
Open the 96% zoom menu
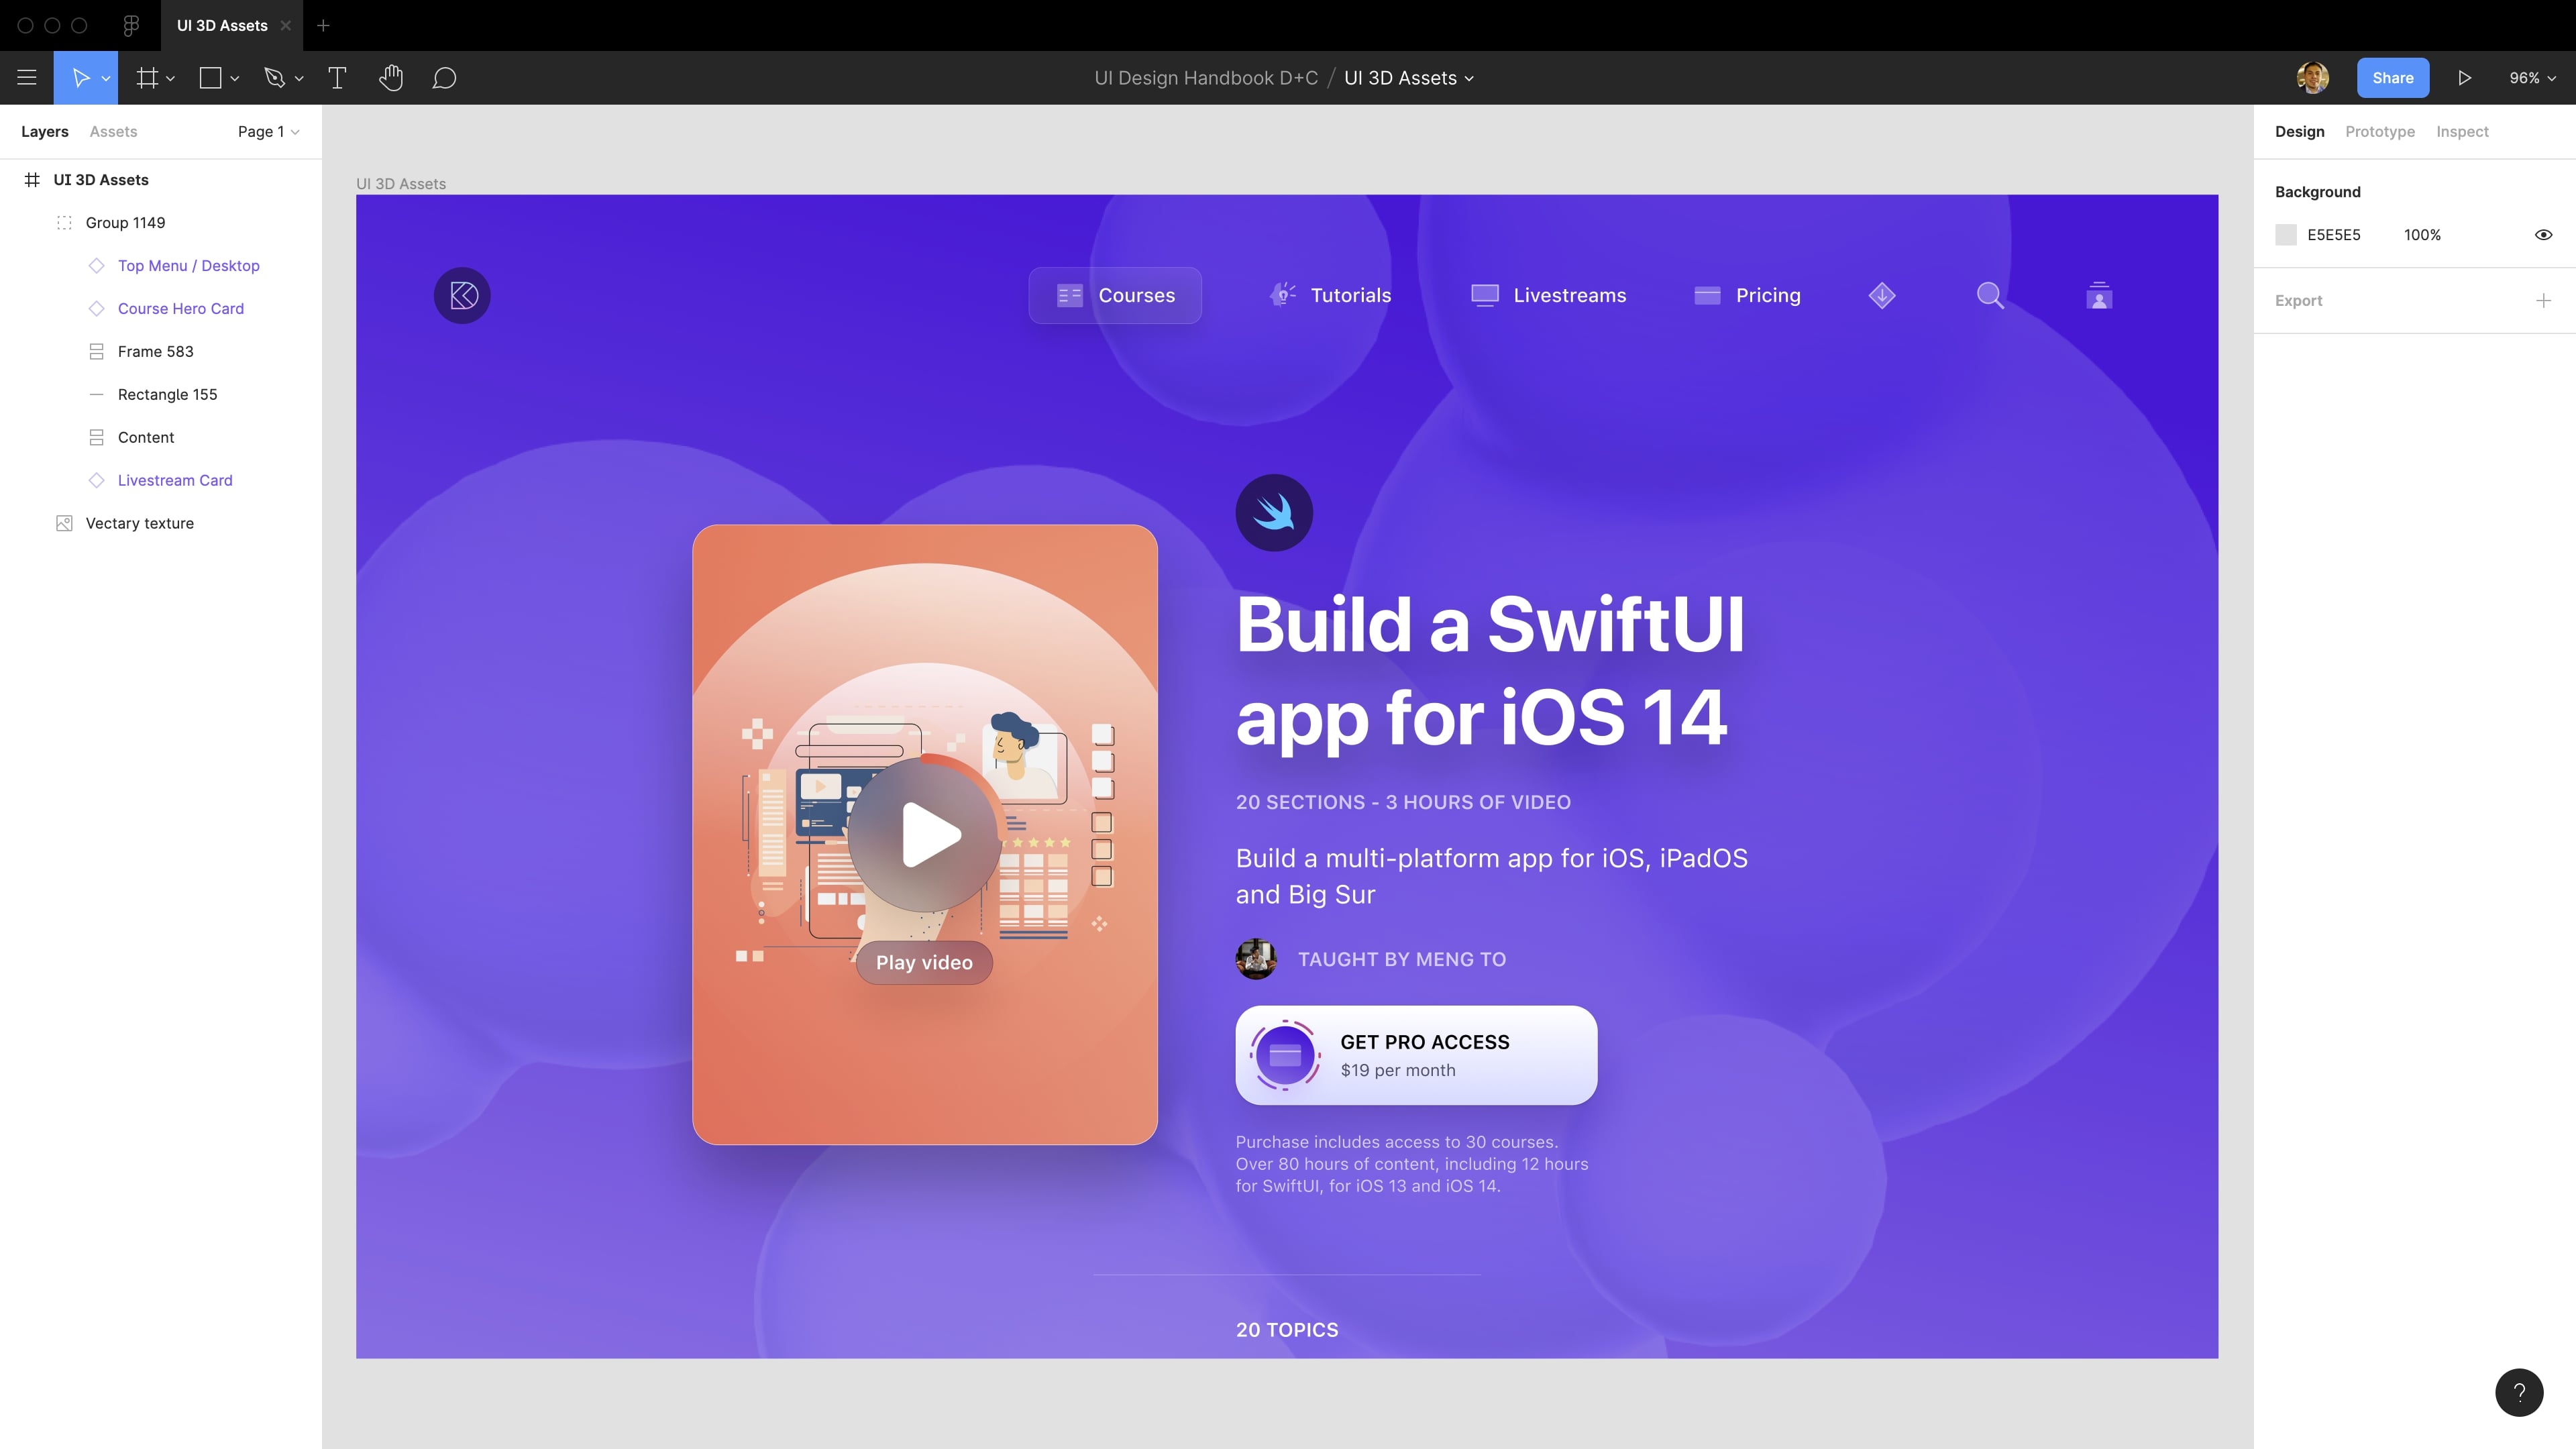point(2531,77)
